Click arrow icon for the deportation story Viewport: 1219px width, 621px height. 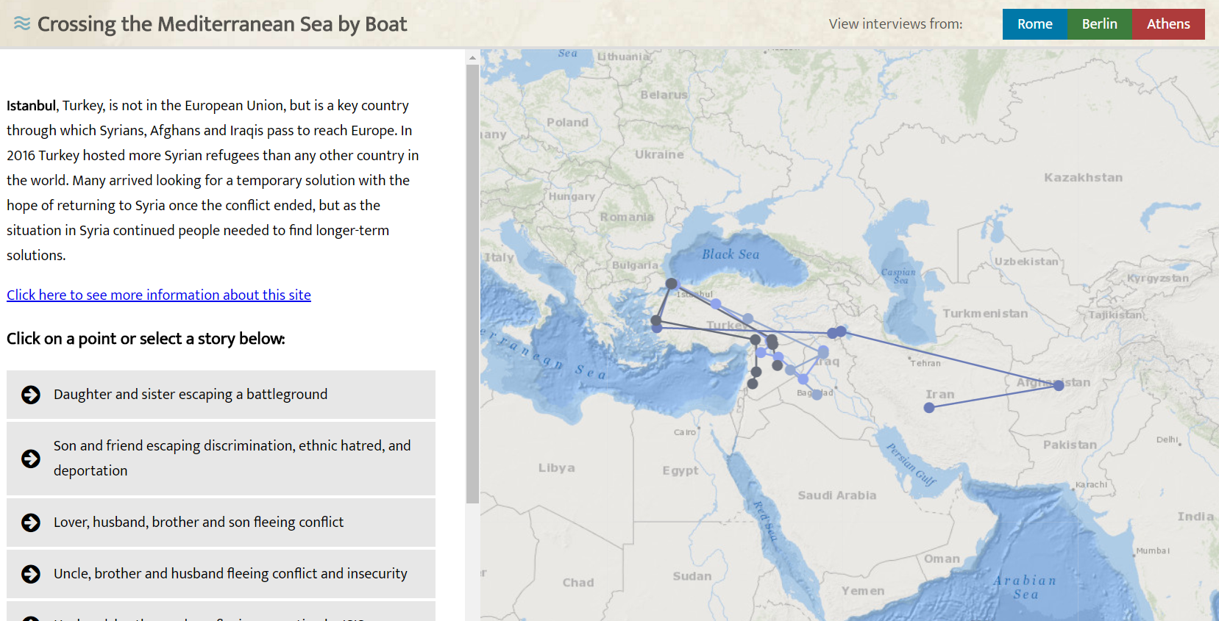[29, 458]
